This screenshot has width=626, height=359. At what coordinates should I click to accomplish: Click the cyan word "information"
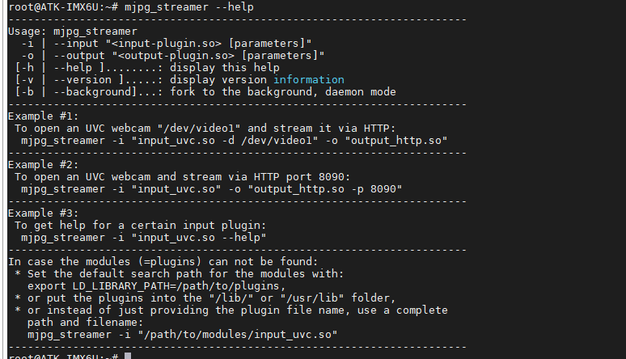(308, 79)
